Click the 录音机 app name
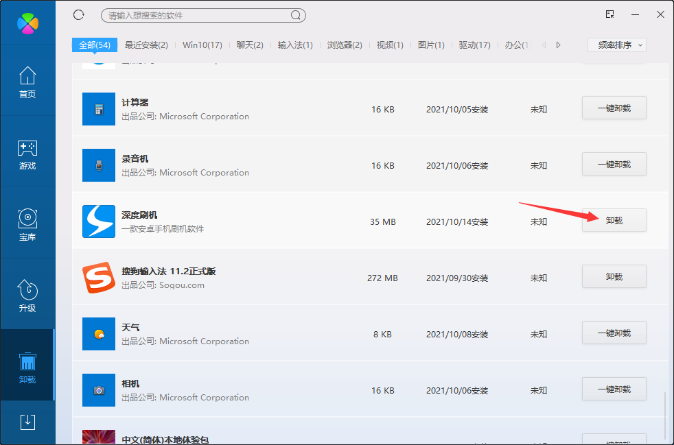 pos(135,158)
